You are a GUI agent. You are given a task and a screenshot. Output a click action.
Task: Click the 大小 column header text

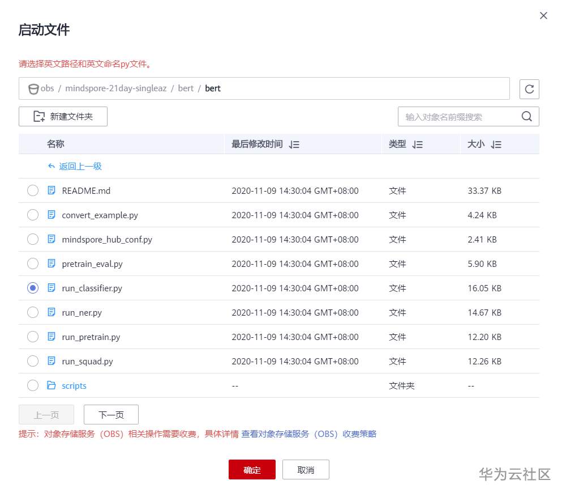(476, 144)
